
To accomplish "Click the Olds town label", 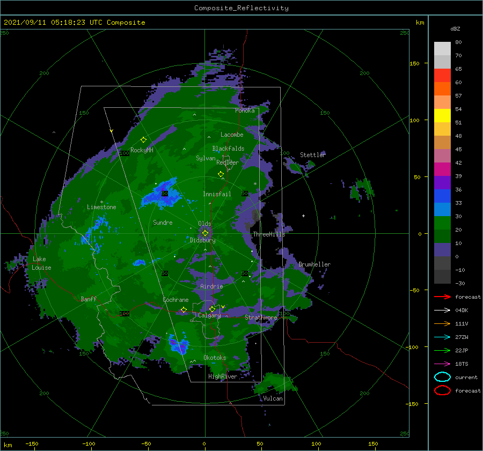I will point(204,224).
